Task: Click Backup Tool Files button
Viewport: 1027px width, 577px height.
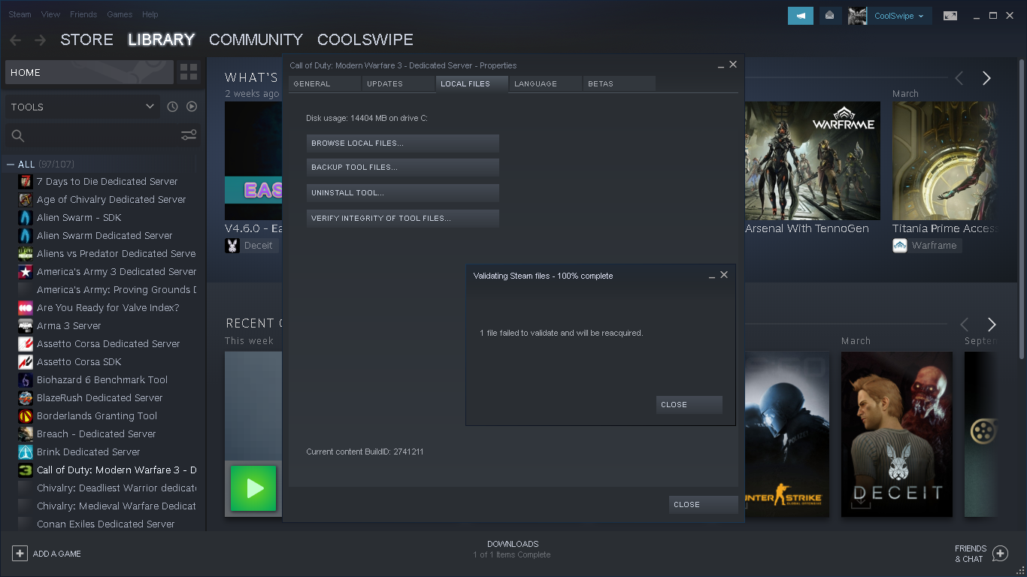Action: [403, 168]
